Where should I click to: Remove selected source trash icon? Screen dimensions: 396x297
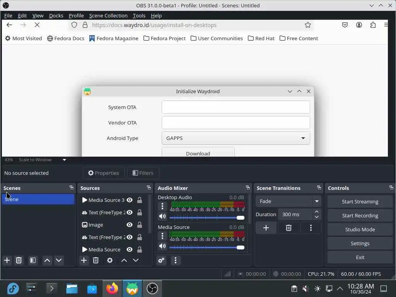(96, 260)
